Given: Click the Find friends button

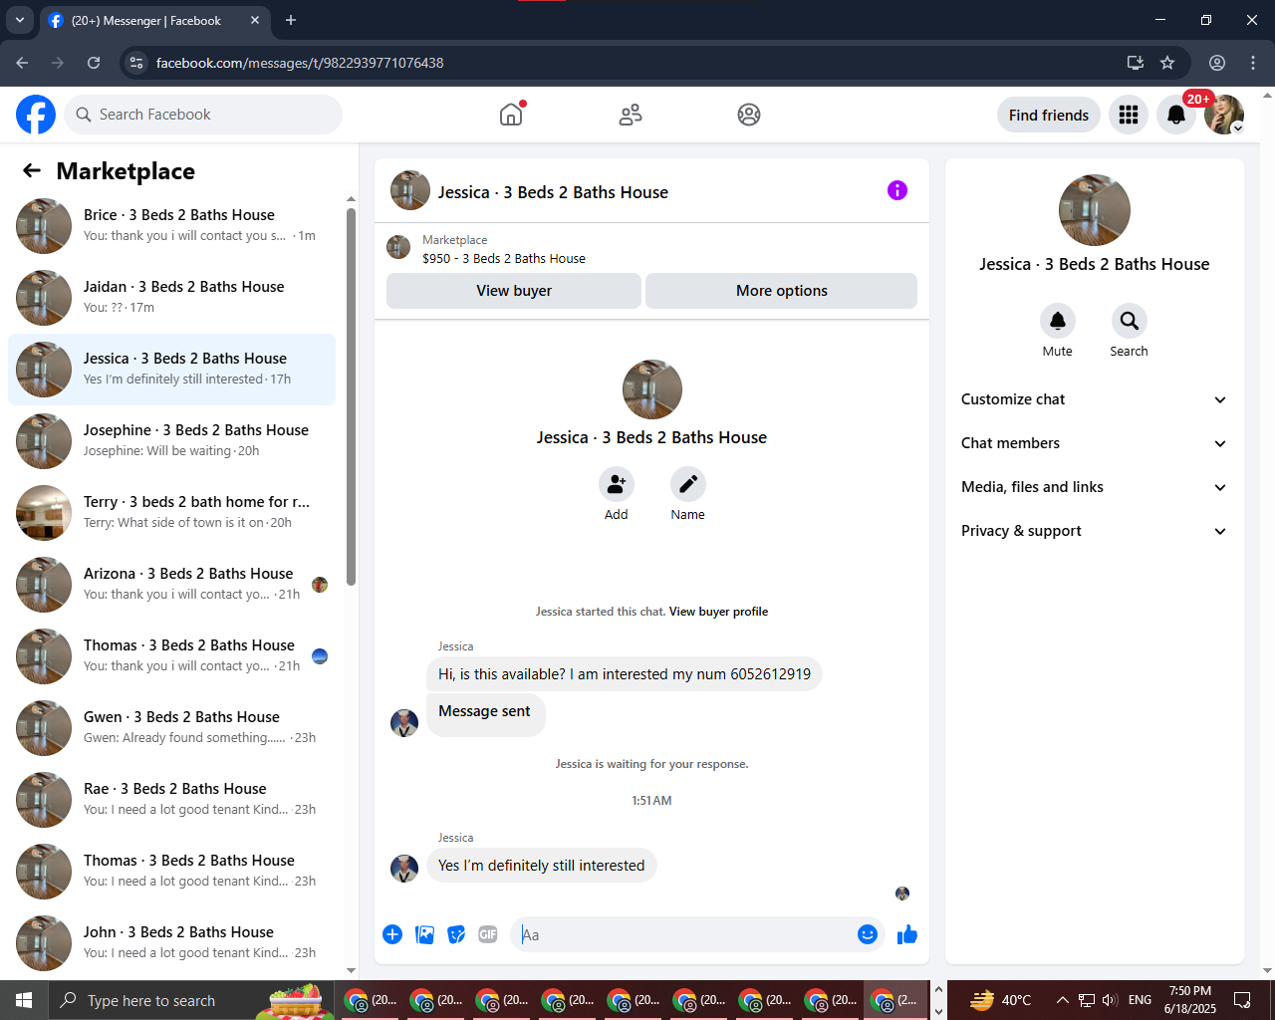Looking at the screenshot, I should click(1049, 115).
